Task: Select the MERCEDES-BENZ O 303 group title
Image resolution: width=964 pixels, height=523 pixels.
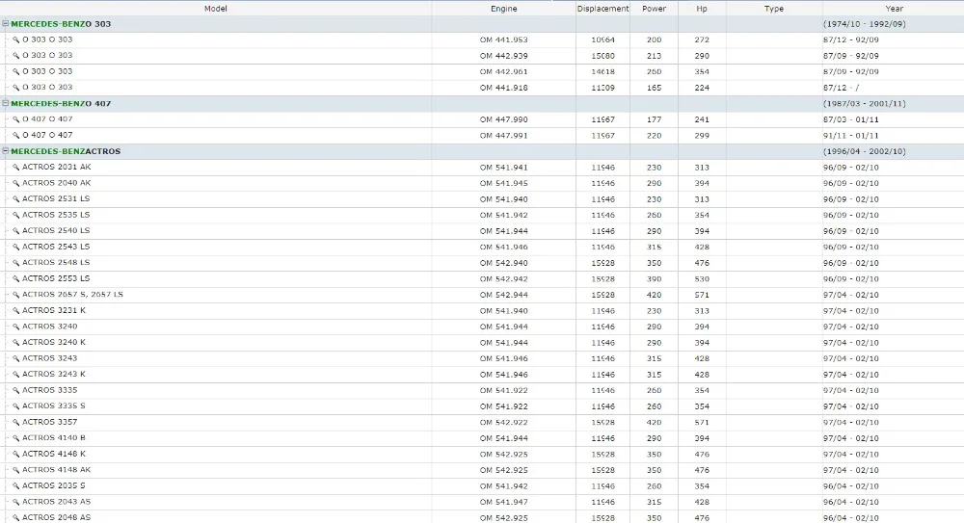Action: (61, 24)
